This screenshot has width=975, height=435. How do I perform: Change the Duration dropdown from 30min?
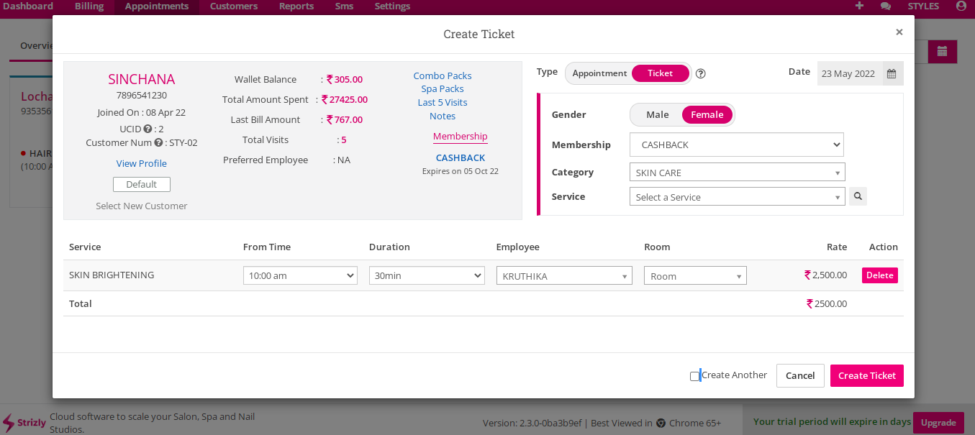pyautogui.click(x=427, y=275)
